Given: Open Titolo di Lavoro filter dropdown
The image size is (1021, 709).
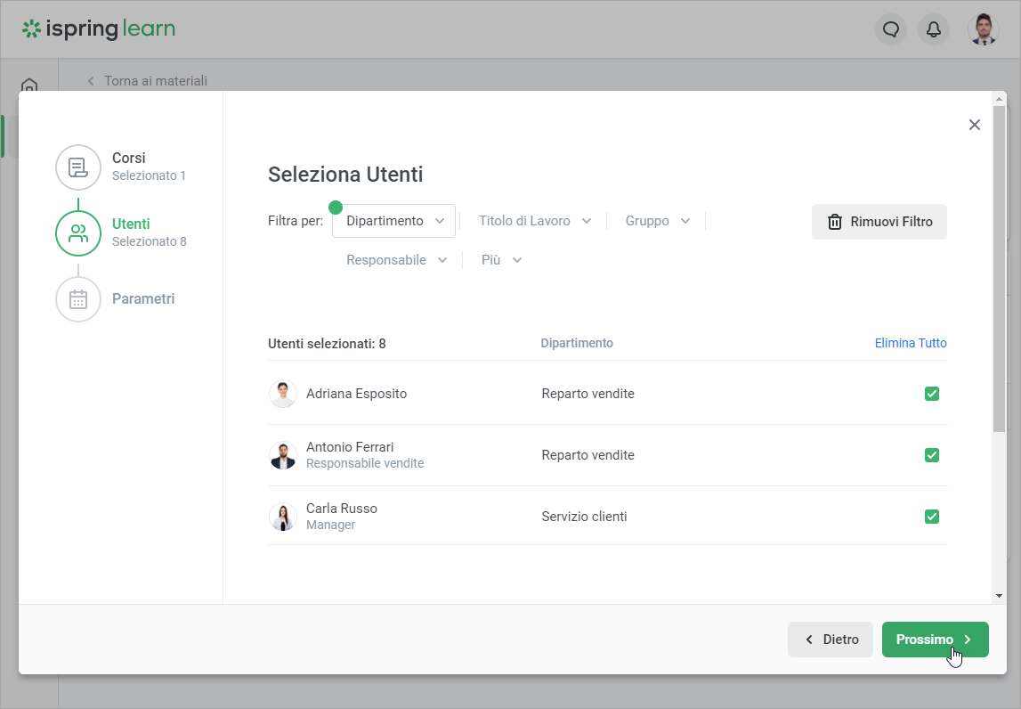Looking at the screenshot, I should pyautogui.click(x=534, y=221).
